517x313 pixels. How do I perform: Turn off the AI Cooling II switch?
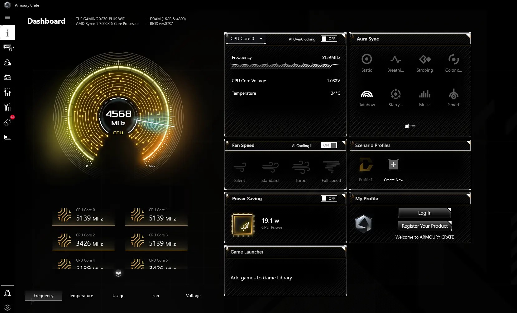329,145
